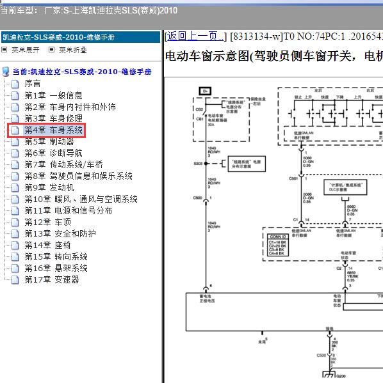
Task: Click the C600 connector label
Action: pyautogui.click(x=197, y=198)
